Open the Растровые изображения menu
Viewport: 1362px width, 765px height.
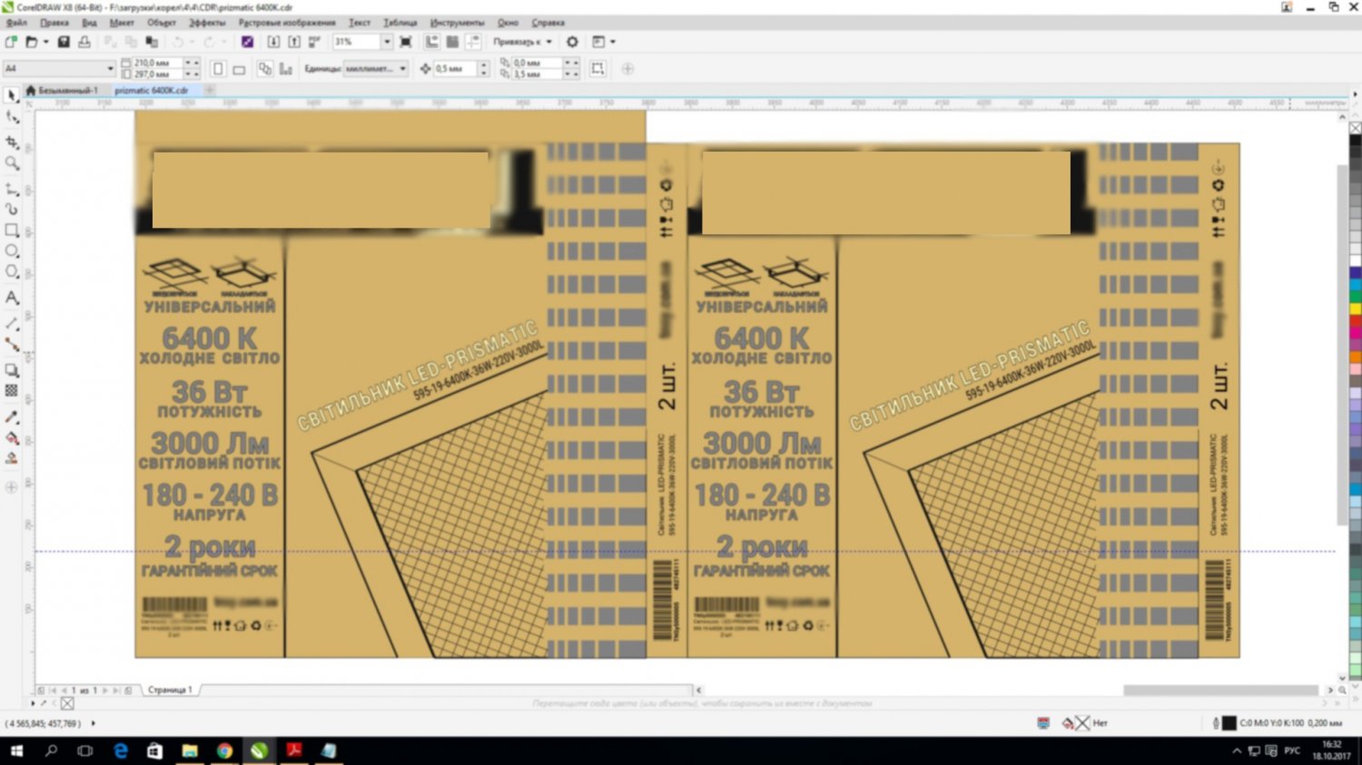tap(287, 23)
